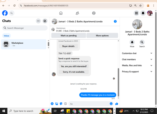Click the large listing photo in info panel
157x114 pixels.
point(137,24)
